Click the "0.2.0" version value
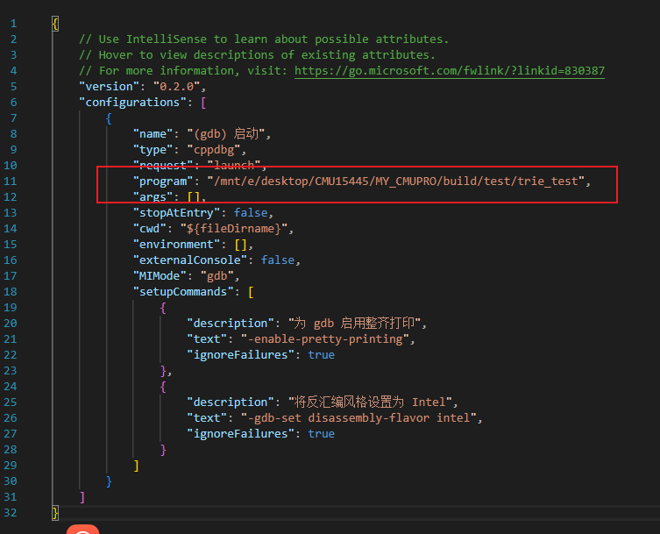This screenshot has height=534, width=660. coord(177,87)
